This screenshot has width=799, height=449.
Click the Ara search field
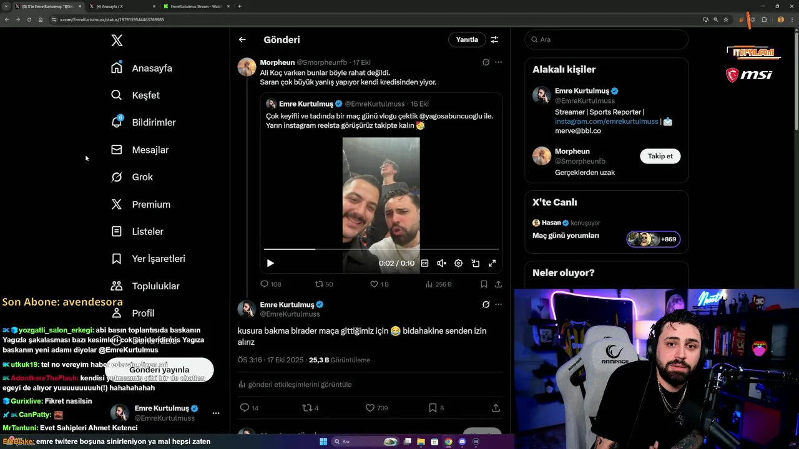[606, 39]
